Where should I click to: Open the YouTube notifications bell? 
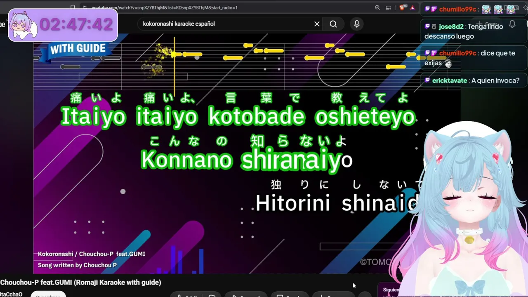(512, 24)
